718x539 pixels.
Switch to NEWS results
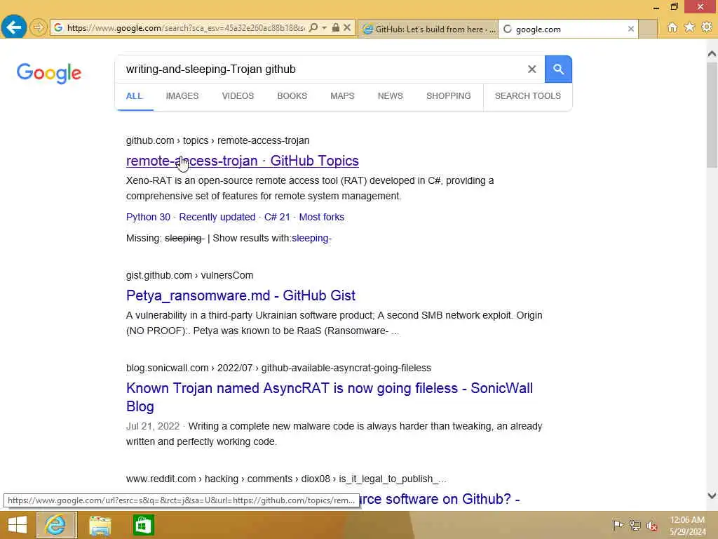click(x=390, y=96)
